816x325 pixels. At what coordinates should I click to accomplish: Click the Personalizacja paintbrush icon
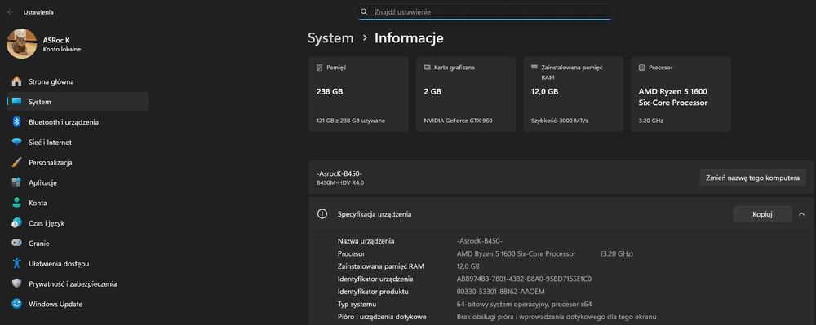click(16, 163)
